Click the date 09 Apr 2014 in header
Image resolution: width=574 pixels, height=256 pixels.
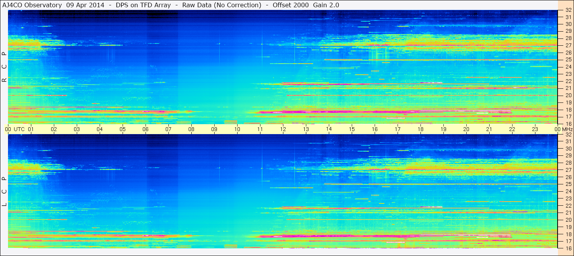click(x=85, y=5)
